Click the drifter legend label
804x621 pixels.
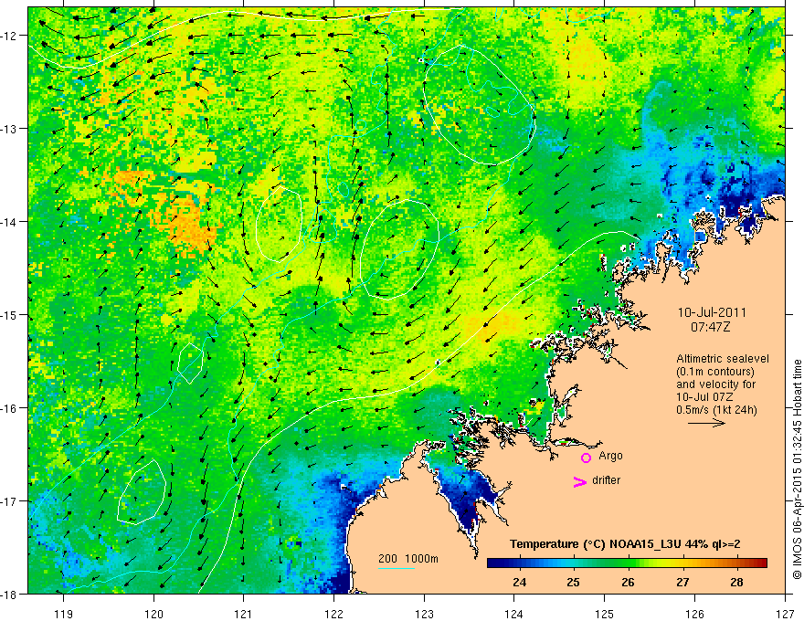click(x=606, y=480)
